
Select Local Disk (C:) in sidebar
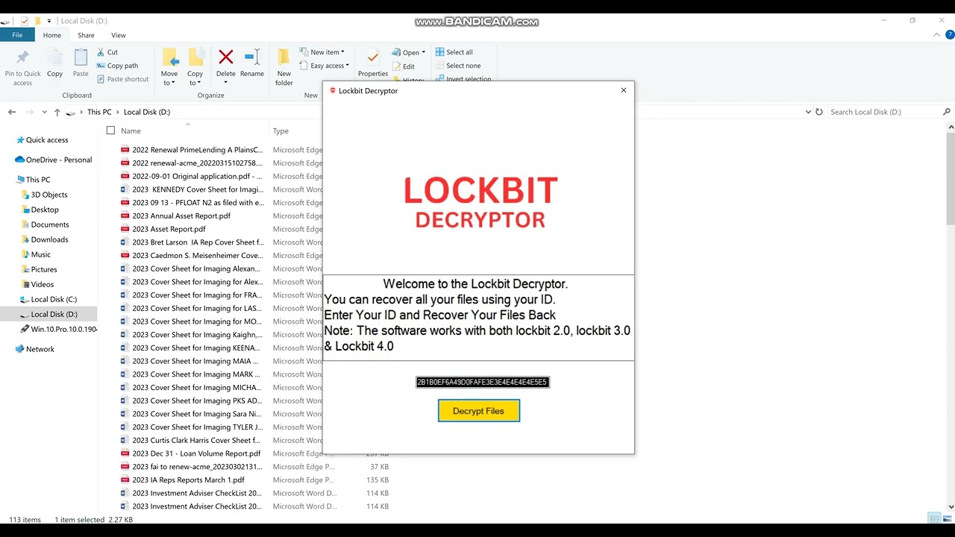[x=54, y=299]
